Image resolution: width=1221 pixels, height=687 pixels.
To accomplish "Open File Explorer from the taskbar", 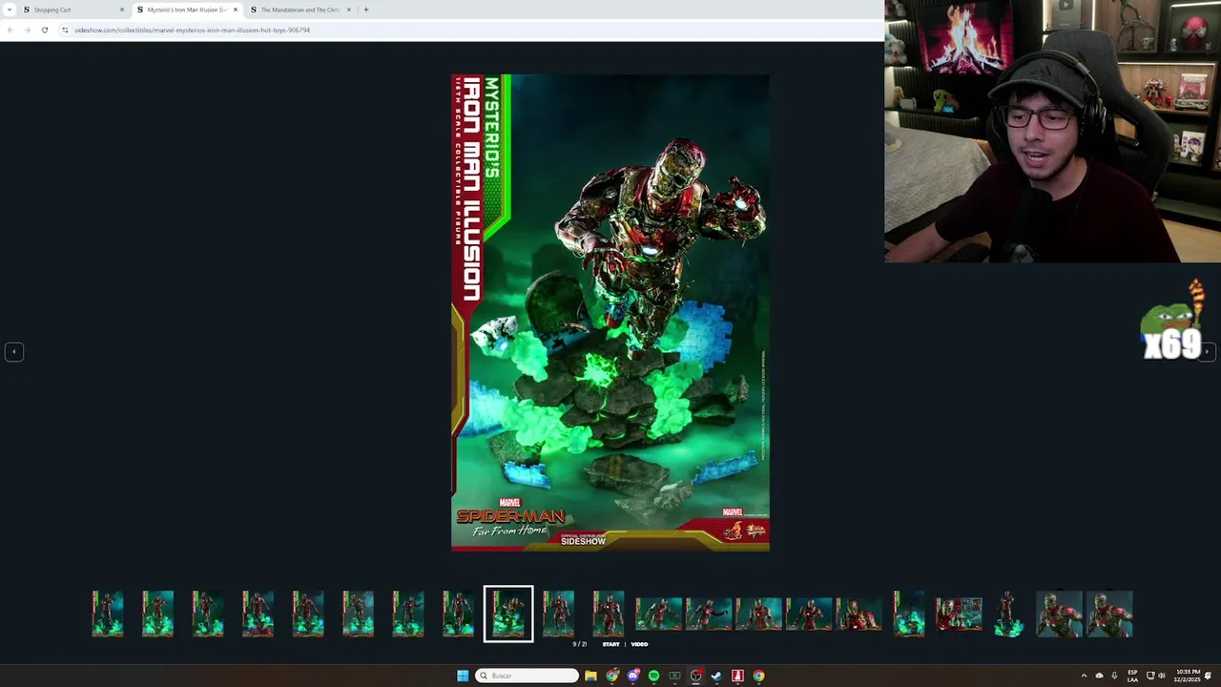I will tap(590, 676).
